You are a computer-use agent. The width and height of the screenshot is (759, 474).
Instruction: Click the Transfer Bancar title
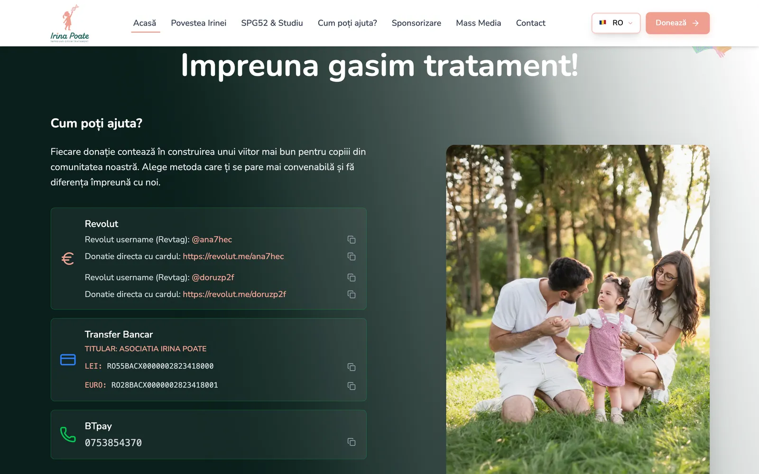[x=119, y=334]
